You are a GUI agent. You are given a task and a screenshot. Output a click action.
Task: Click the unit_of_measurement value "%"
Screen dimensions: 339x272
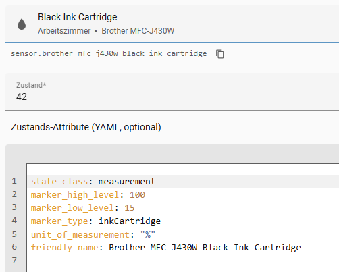[148, 234]
